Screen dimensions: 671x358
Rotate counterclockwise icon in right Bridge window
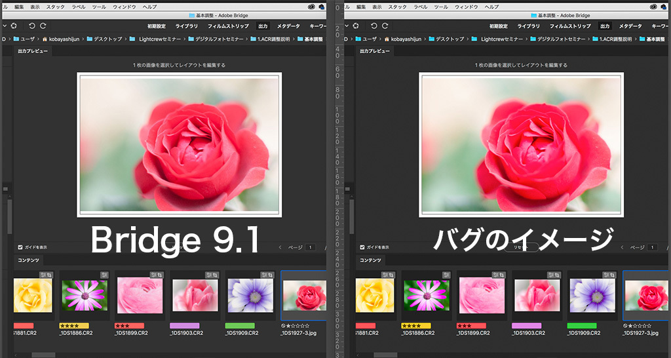tap(374, 26)
